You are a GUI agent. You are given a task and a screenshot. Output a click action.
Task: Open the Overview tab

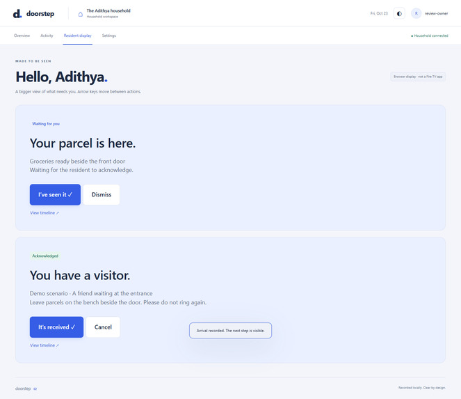[x=22, y=36]
